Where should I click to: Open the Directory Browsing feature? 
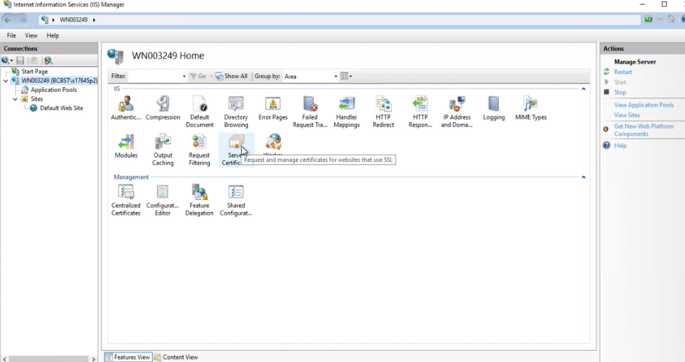coord(236,105)
